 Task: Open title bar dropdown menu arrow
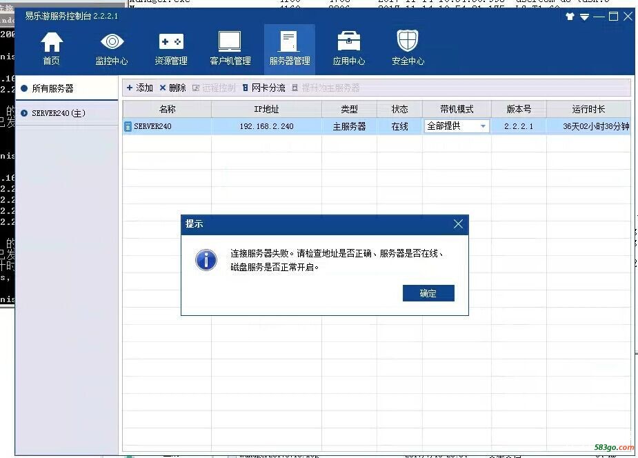point(584,17)
